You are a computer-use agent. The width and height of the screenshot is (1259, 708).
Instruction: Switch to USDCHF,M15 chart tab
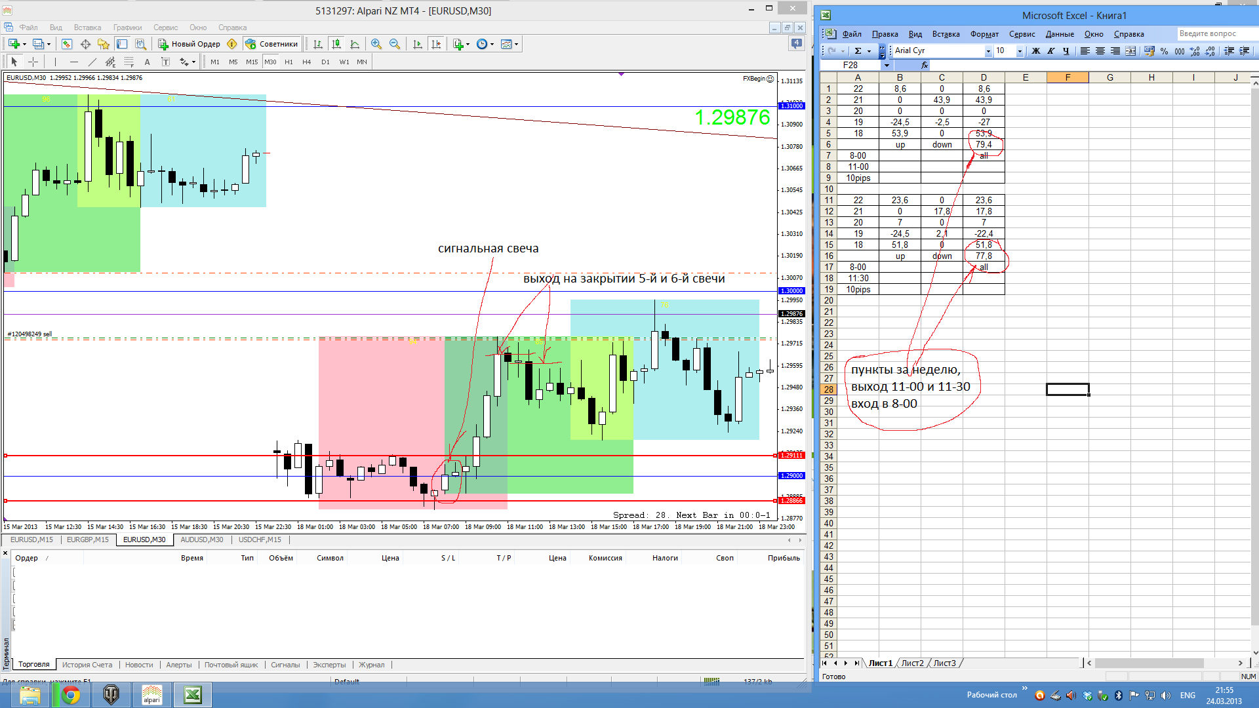[260, 540]
